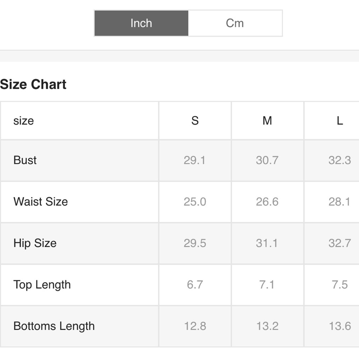Select the Top Length row label
This screenshot has height=359, width=359.
[42, 285]
